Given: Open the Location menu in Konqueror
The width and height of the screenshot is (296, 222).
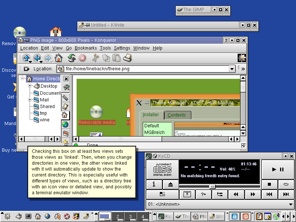Looking at the screenshot, I should pyautogui.click(x=29, y=48).
